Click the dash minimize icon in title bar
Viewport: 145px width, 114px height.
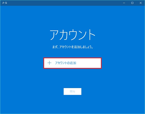pyautogui.click(x=124, y=3)
